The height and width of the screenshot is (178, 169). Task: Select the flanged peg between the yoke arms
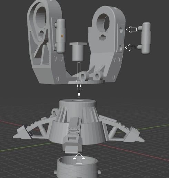pos(78,51)
